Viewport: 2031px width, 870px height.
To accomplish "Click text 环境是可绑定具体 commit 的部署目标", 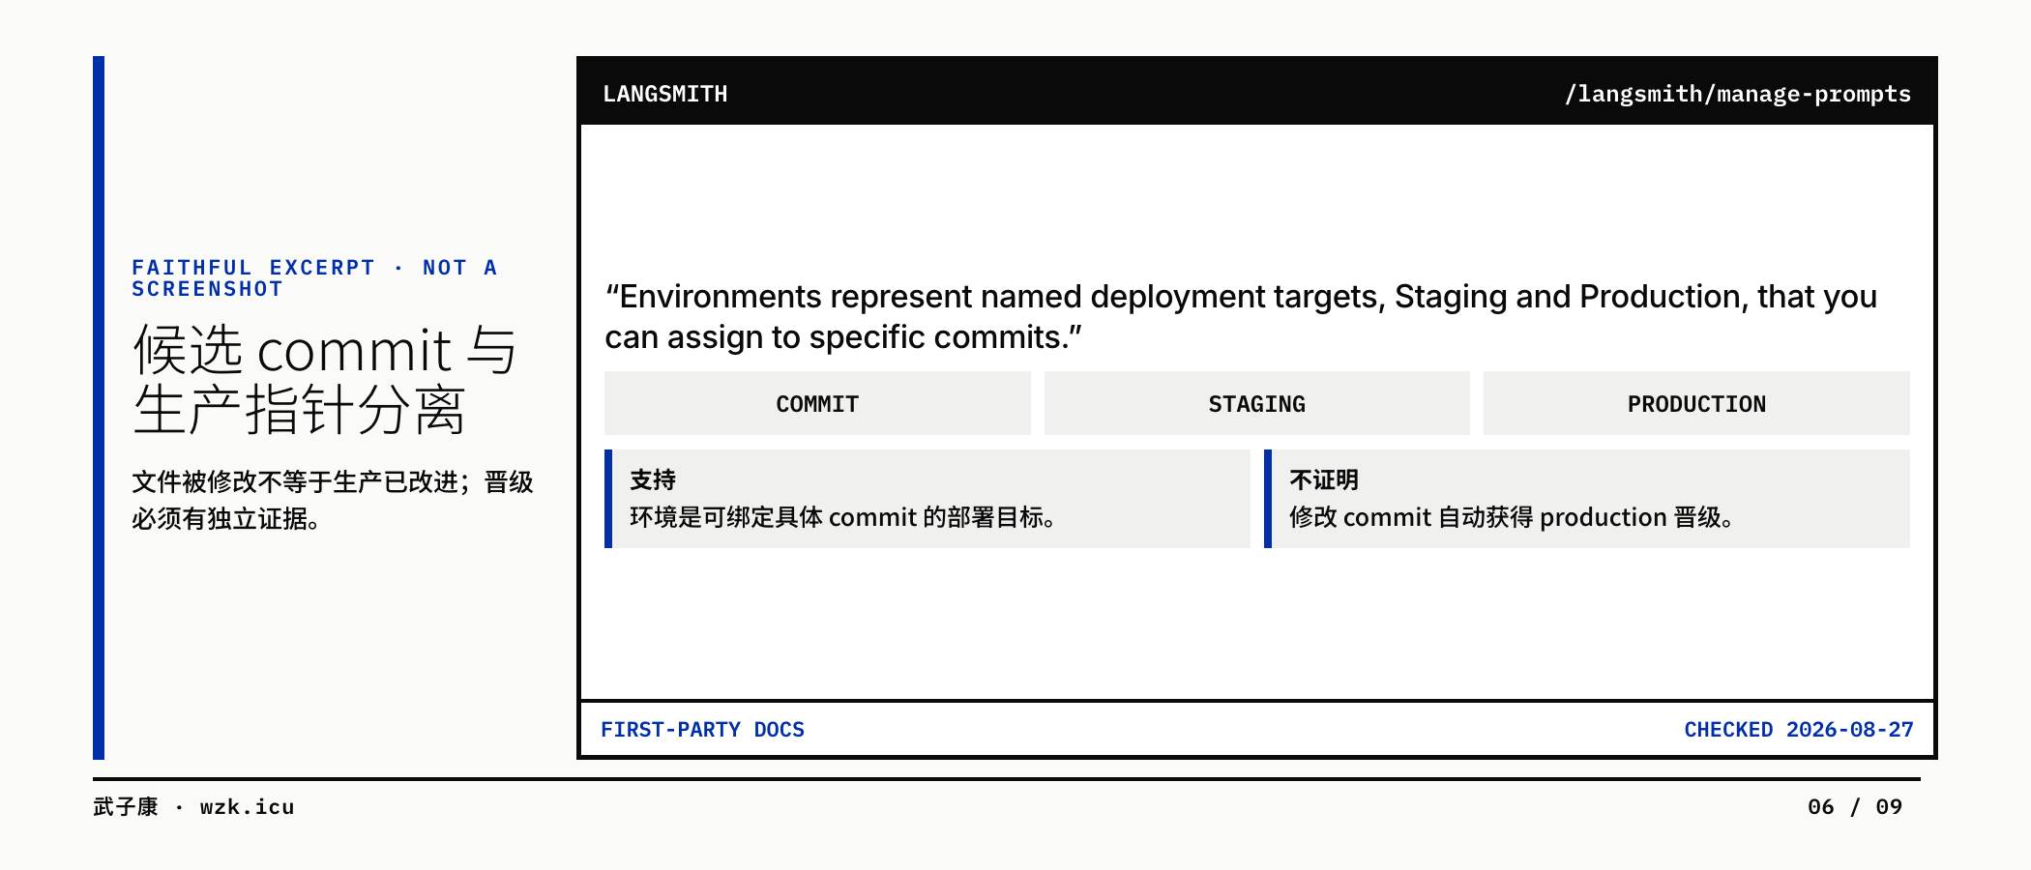I will [x=841, y=517].
